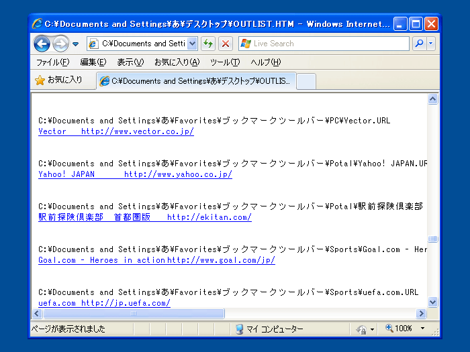470x352 pixels.
Task: Click the horizontal scrollbar left arrow
Action: [x=37, y=313]
